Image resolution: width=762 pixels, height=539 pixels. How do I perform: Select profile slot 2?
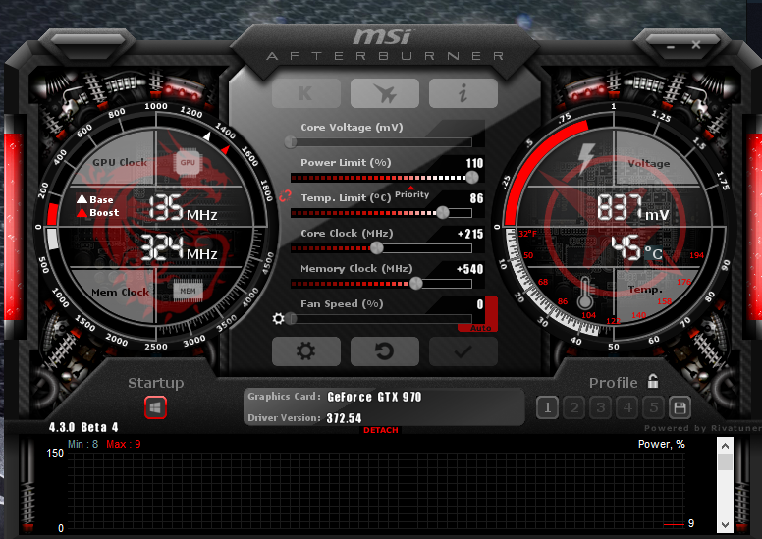(x=573, y=407)
